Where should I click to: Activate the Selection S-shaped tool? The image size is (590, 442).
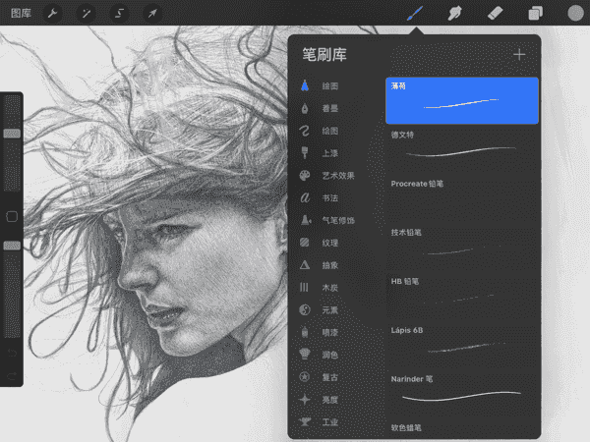119,14
